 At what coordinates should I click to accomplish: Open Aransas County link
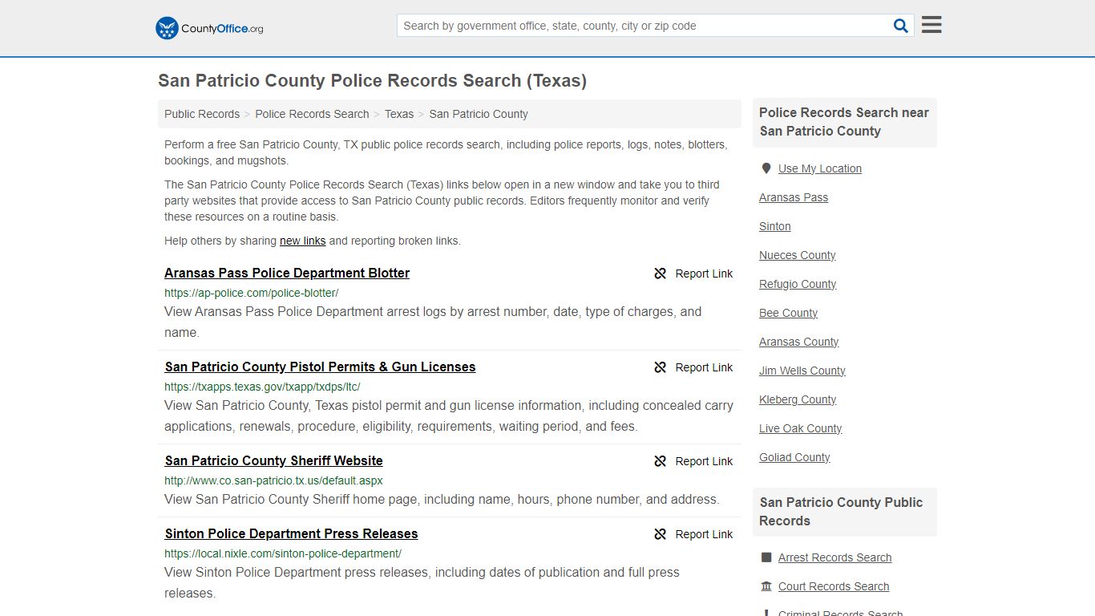(799, 342)
